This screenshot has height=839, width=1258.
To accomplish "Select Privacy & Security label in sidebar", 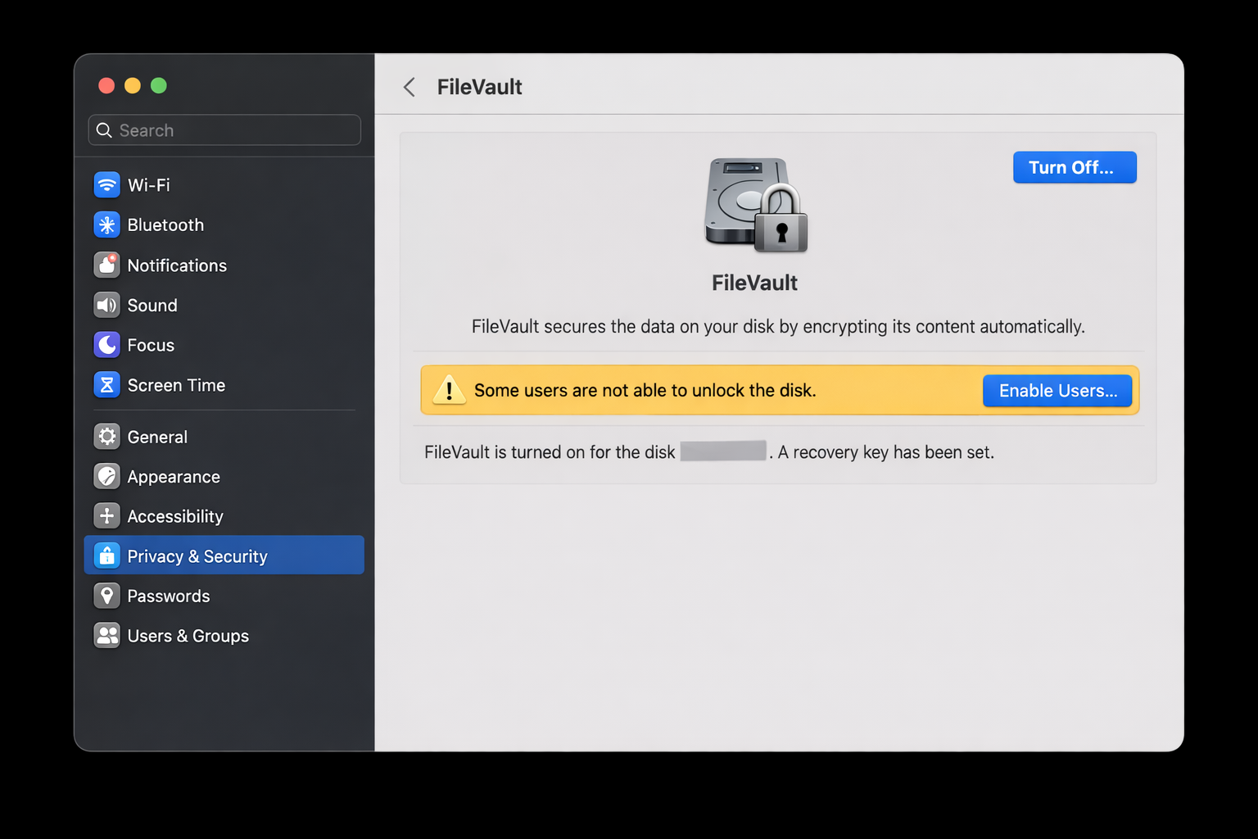I will click(x=197, y=556).
